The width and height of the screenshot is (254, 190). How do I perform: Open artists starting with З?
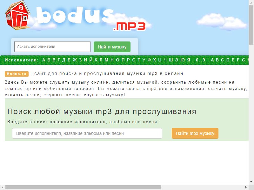[x=81, y=60]
